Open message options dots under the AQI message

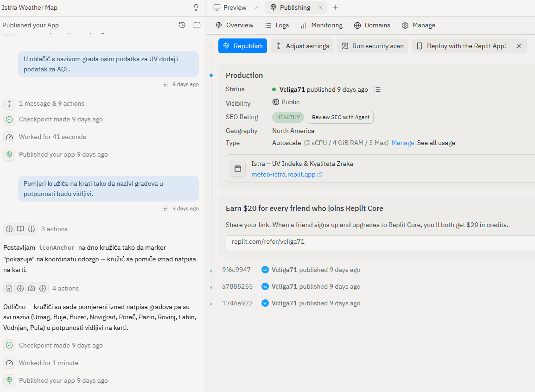(x=166, y=84)
